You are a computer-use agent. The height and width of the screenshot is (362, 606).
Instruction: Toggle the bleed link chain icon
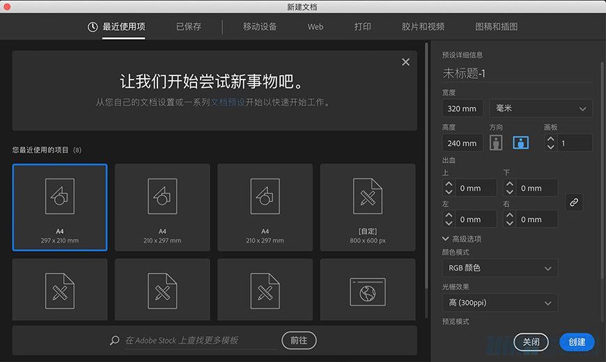574,202
